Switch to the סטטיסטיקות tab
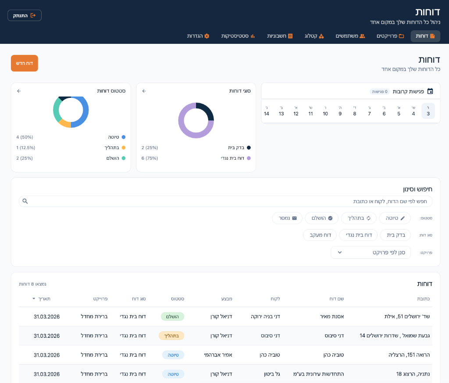Image resolution: width=449 pixels, height=383 pixels. point(238,36)
